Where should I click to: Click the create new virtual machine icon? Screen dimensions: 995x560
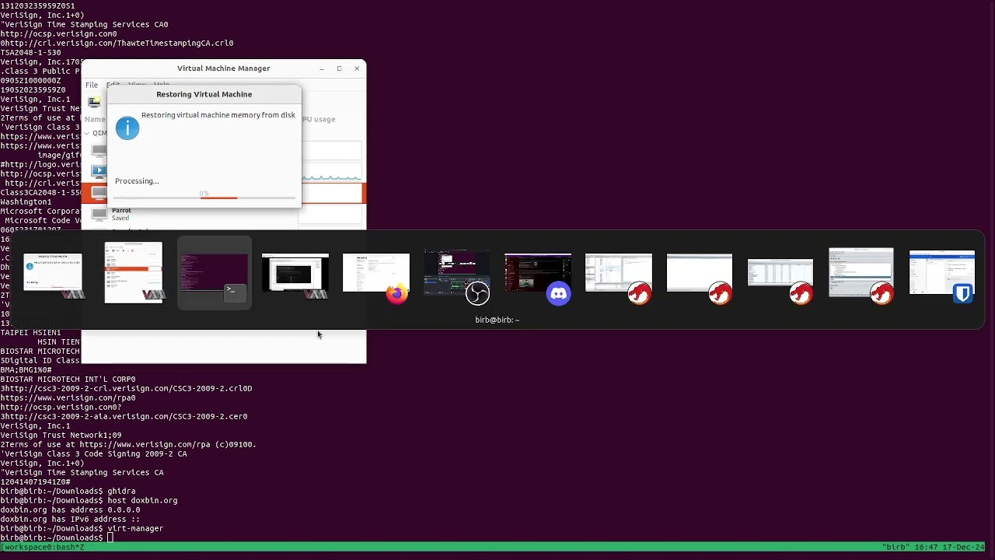point(94,102)
